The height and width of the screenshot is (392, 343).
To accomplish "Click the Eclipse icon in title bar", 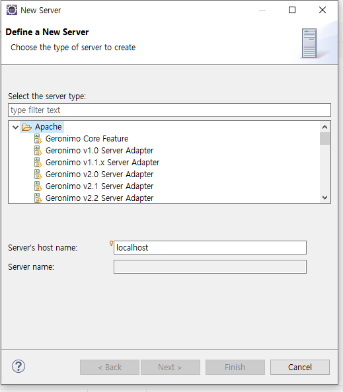I will click(12, 11).
